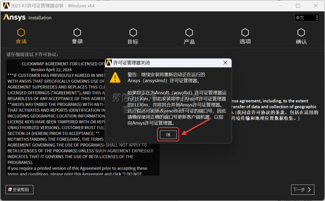This screenshot has width=325, height=201.
Task: Click the PDF icon on 安装帮助 button
Action: [10, 190]
